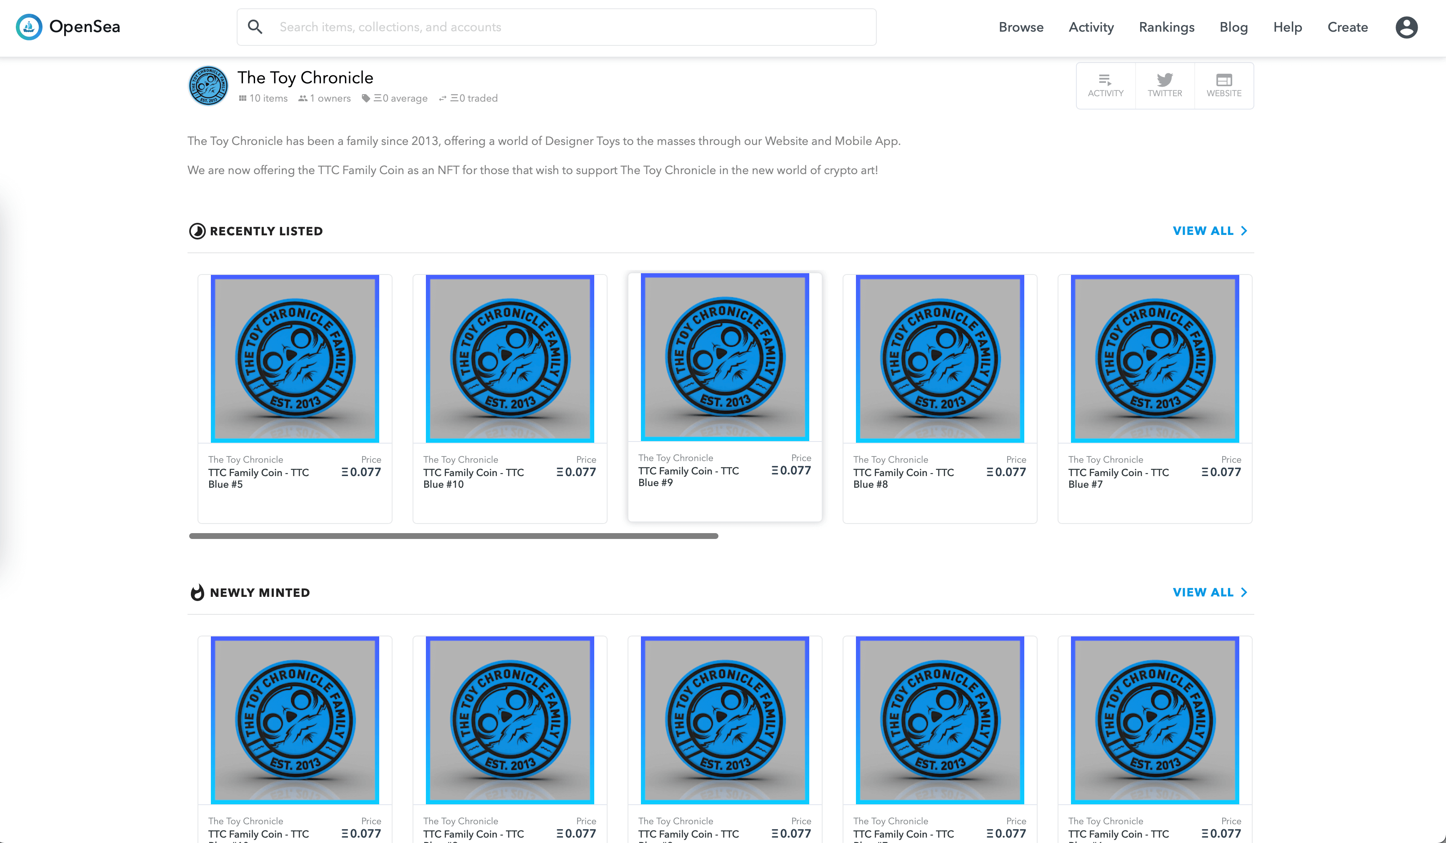Viewport: 1446px width, 843px height.
Task: Click the 0.077 price on Blue #5 card
Action: click(361, 472)
